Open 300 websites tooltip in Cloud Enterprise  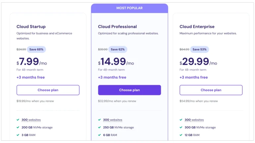click(x=194, y=120)
